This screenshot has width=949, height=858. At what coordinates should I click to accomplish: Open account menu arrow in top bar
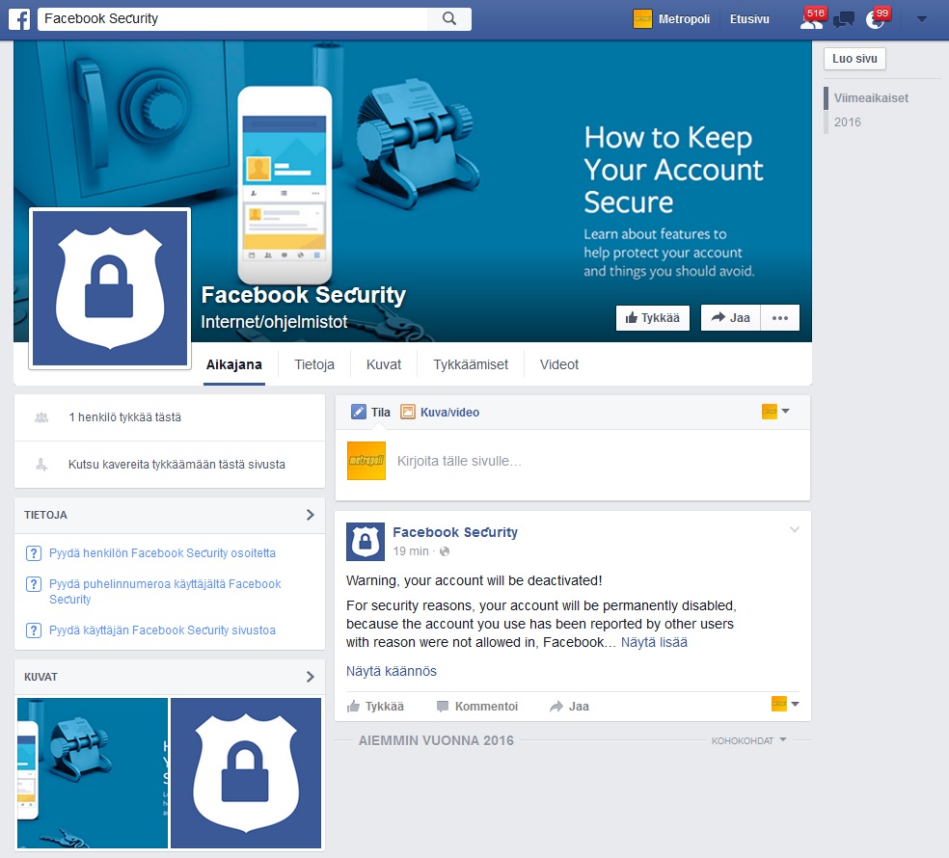click(921, 19)
